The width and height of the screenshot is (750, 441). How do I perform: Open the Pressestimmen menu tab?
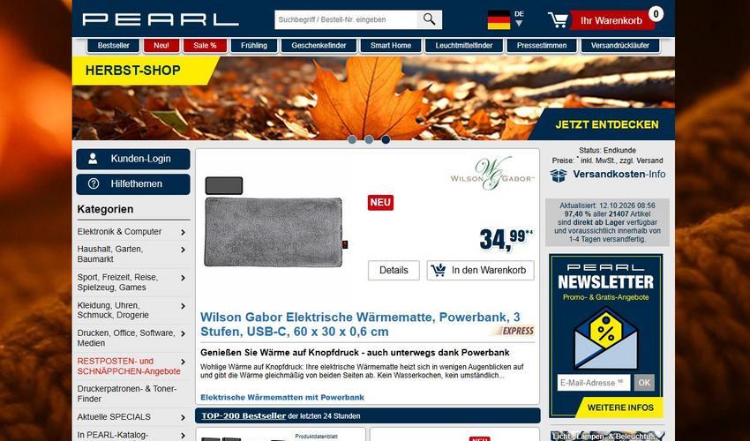point(542,46)
